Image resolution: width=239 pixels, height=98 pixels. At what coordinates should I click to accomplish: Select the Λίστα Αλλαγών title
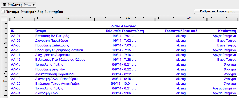123,26
